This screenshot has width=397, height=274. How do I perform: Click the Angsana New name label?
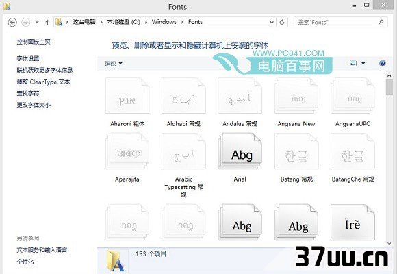tap(296, 124)
